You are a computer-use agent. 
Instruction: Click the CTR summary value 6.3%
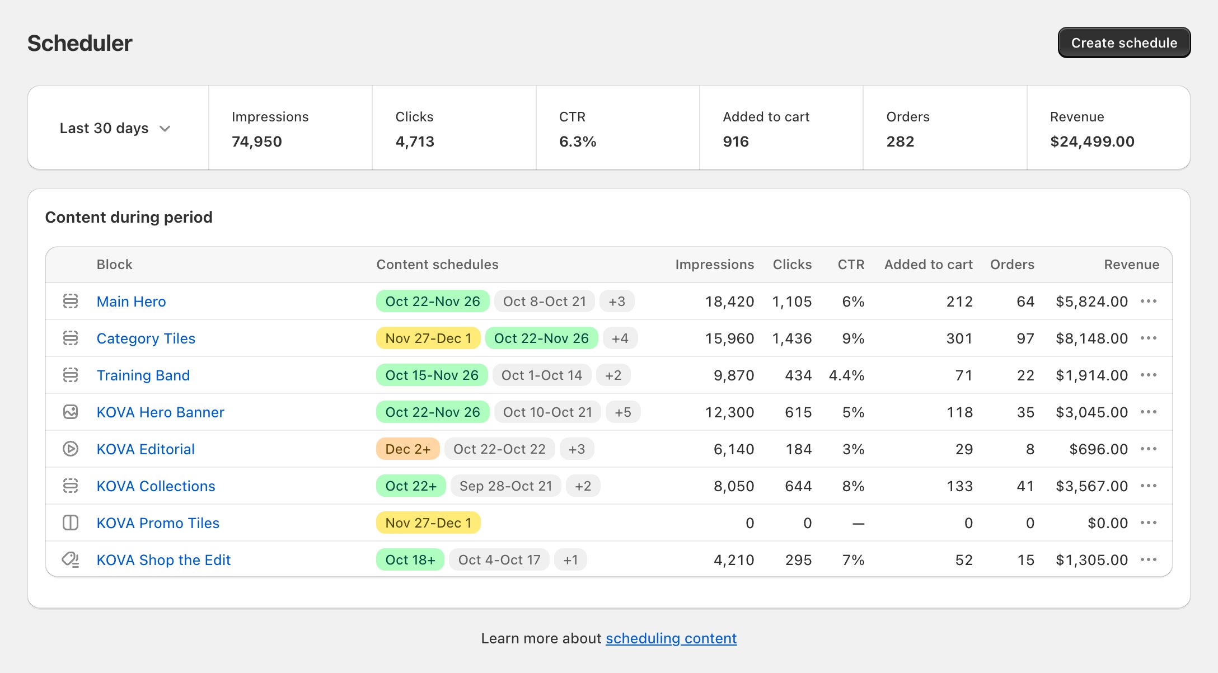coord(578,142)
